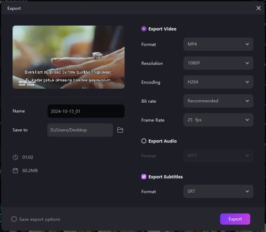This screenshot has width=266, height=232.
Task: Open the Bit rate Recommended dropdown
Action: tap(218, 101)
